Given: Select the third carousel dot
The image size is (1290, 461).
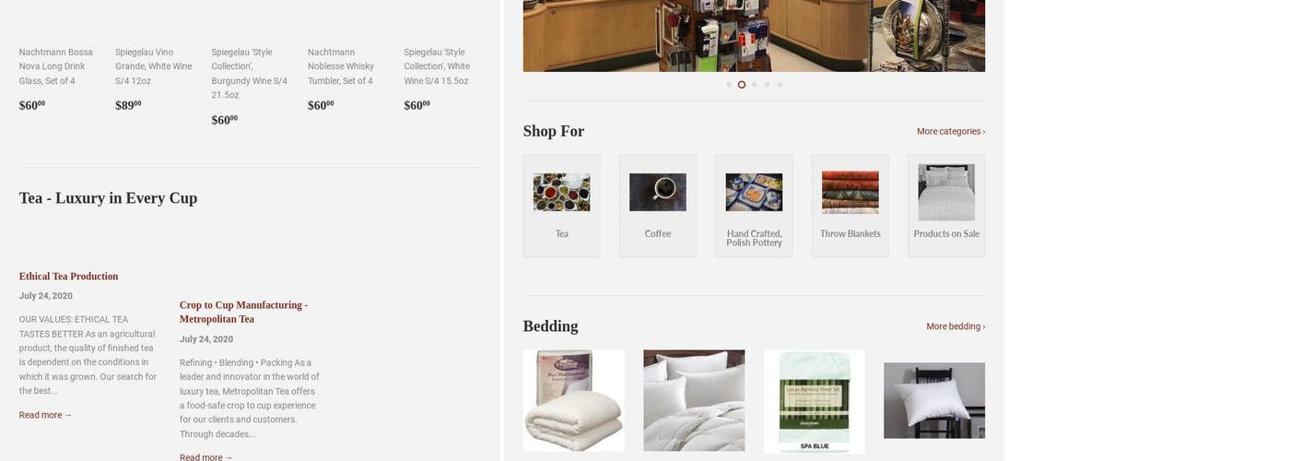Looking at the screenshot, I should pyautogui.click(x=755, y=85).
